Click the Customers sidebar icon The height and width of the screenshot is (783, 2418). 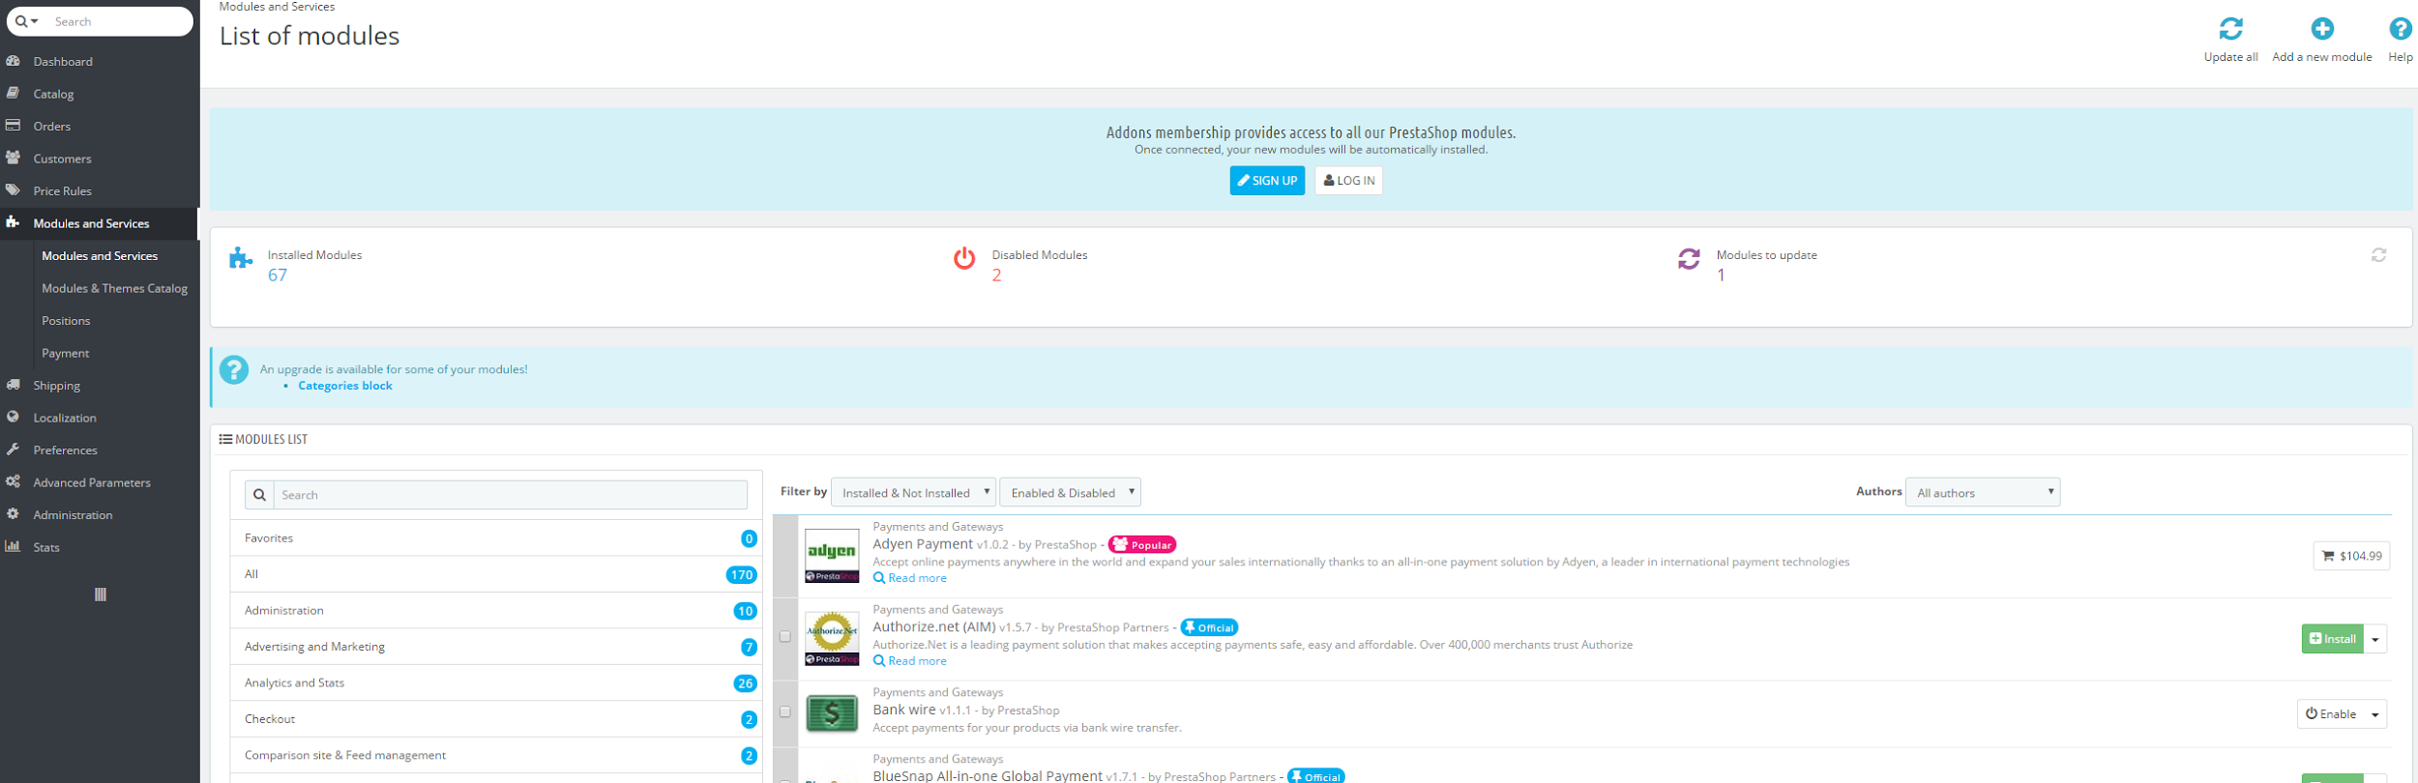pyautogui.click(x=13, y=158)
